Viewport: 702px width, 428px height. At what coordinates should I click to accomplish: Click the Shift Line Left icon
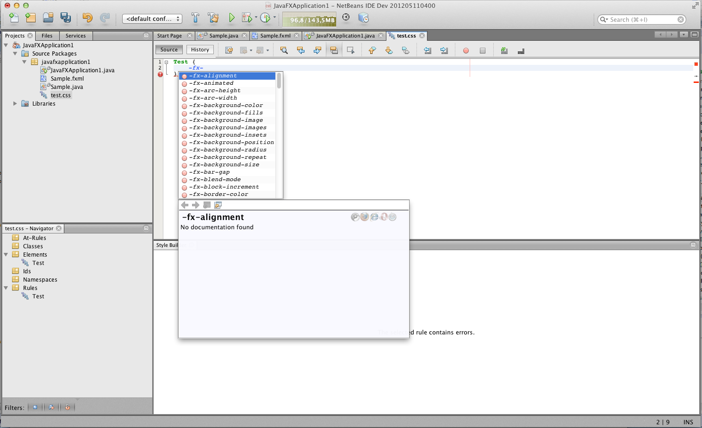coord(428,50)
